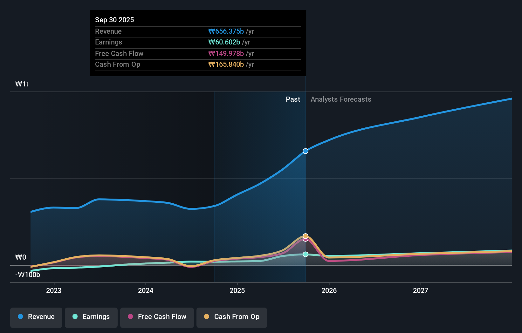Expand the Analysts Forecasts section
Screen dimensions: 522x333
[x=341, y=99]
